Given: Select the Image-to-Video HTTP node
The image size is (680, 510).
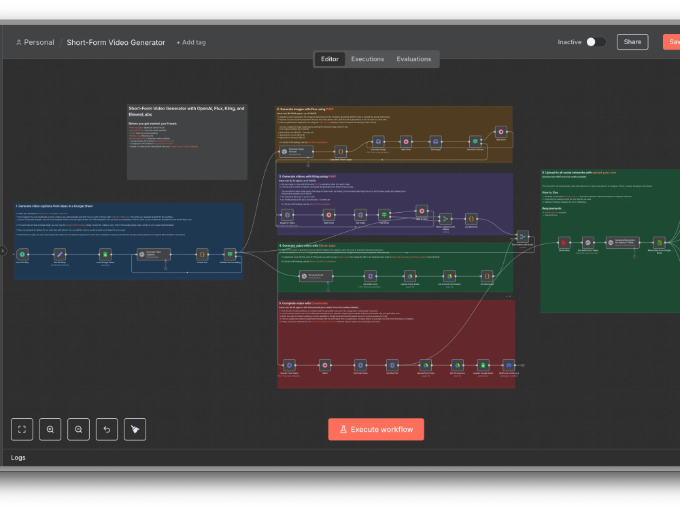Looking at the screenshot, I should tap(287, 215).
